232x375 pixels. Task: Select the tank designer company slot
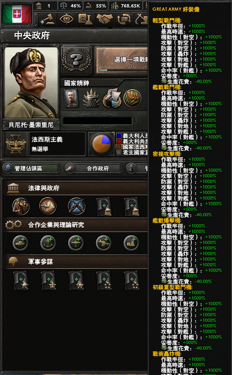point(20,243)
